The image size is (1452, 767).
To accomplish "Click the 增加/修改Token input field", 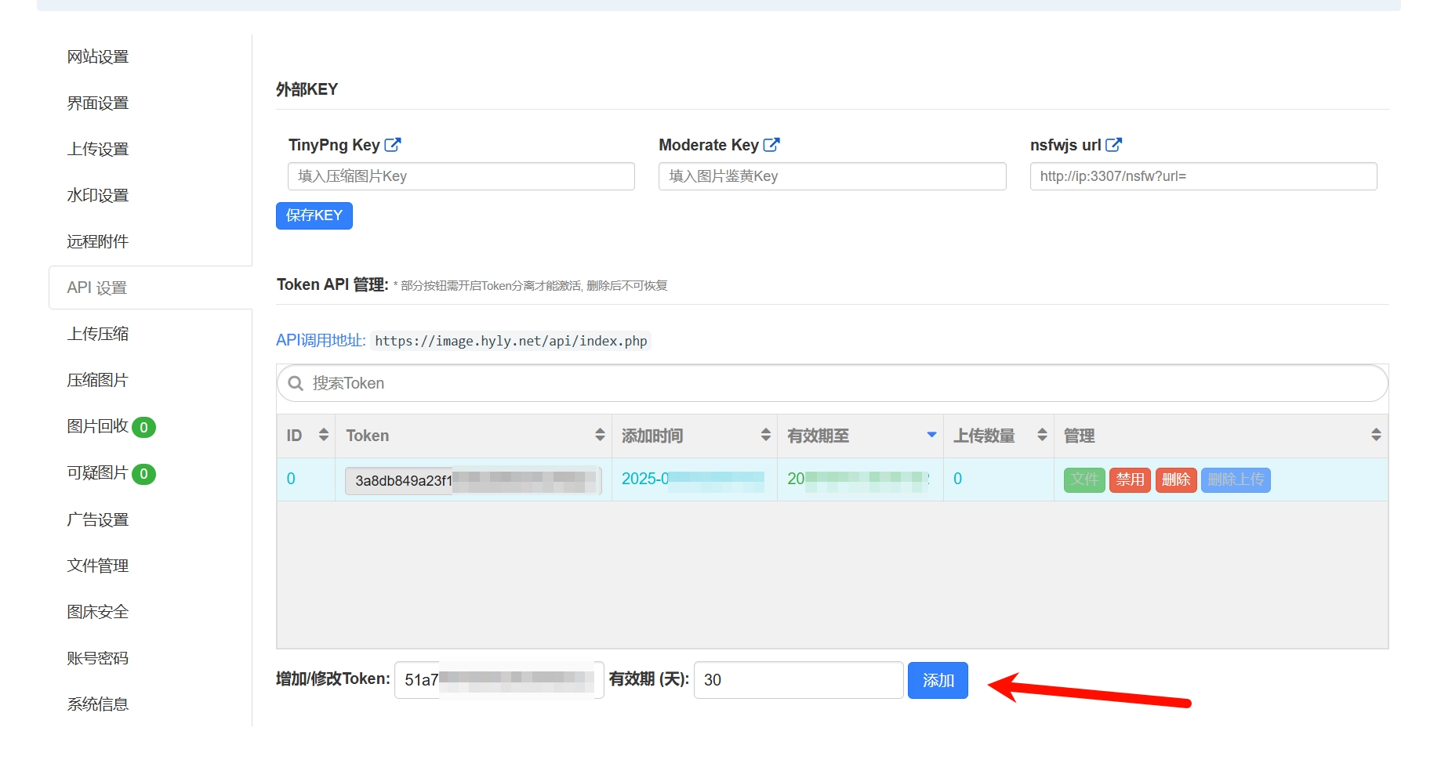I will pyautogui.click(x=499, y=680).
